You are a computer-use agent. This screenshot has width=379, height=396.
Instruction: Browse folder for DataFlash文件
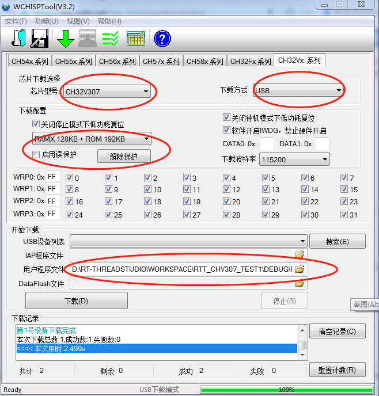click(300, 283)
